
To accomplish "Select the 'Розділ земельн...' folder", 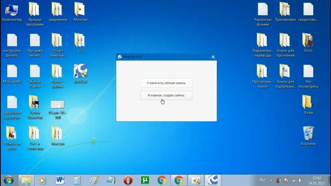I will [57, 45].
